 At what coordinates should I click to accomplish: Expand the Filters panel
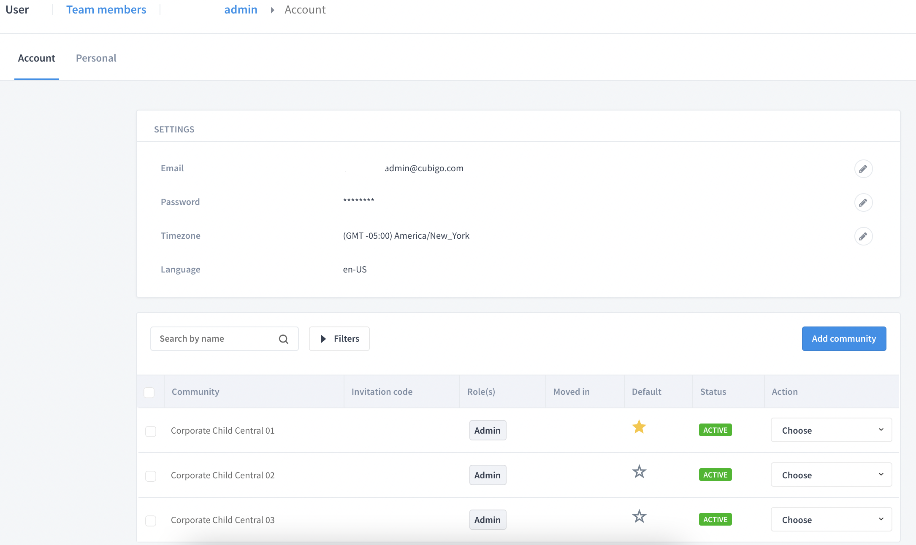[x=339, y=339]
